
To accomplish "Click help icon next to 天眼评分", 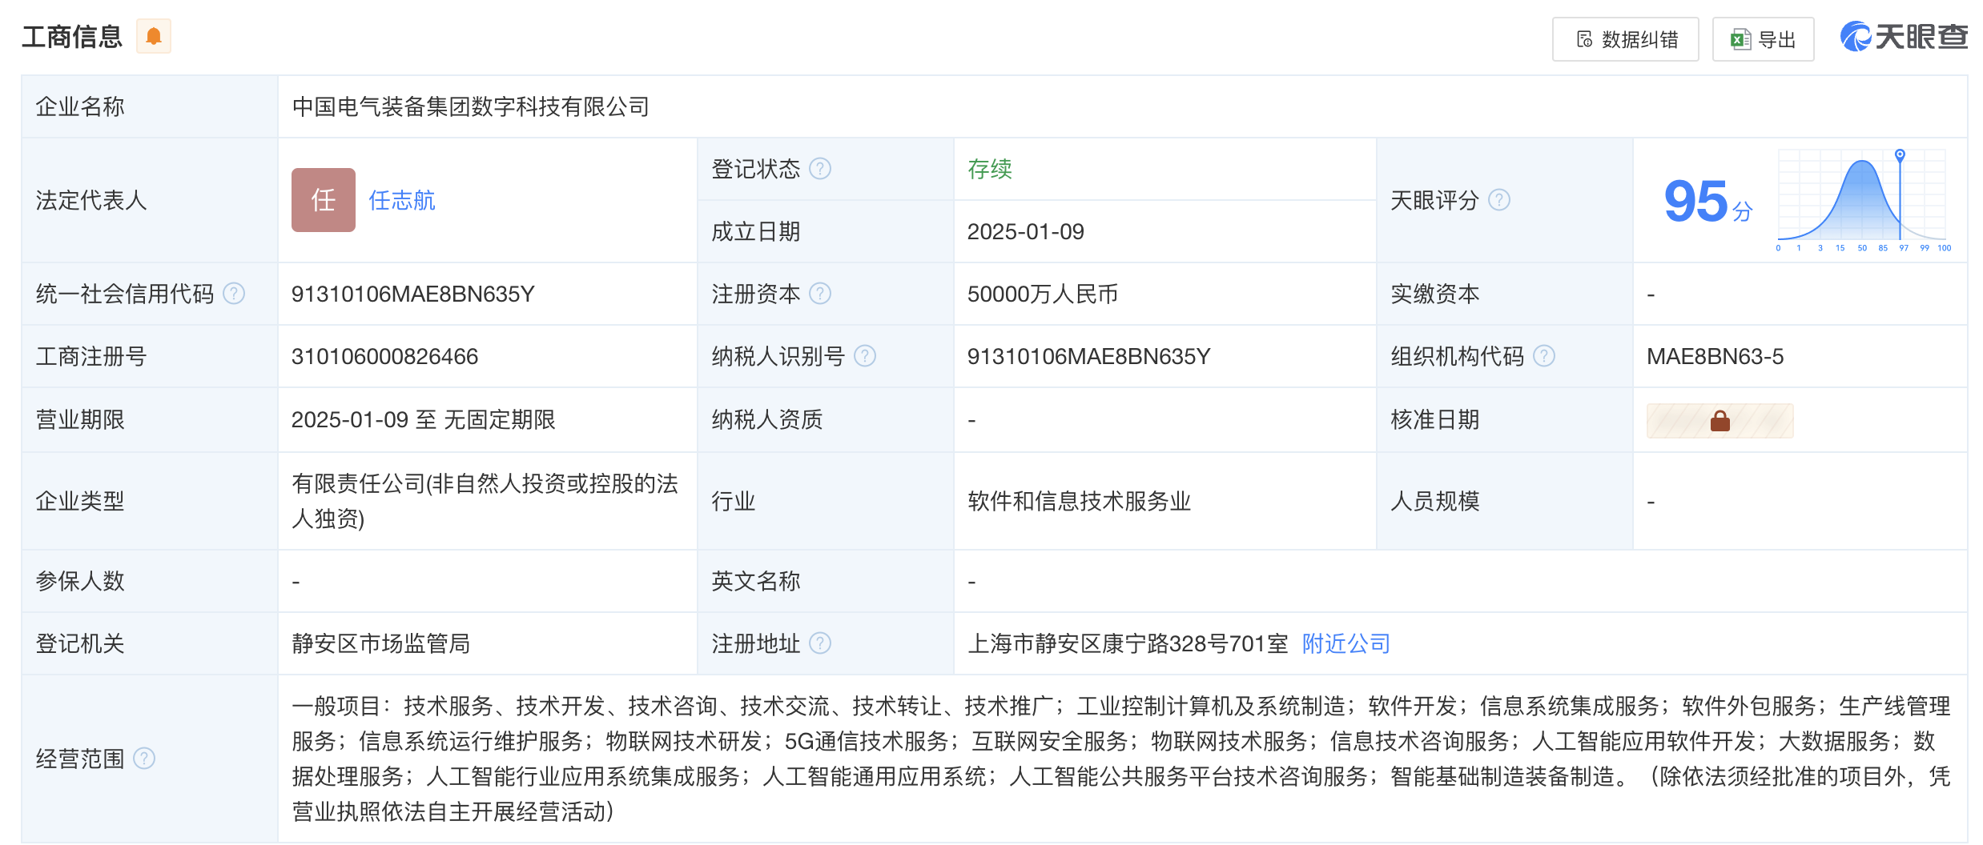I will (1499, 200).
